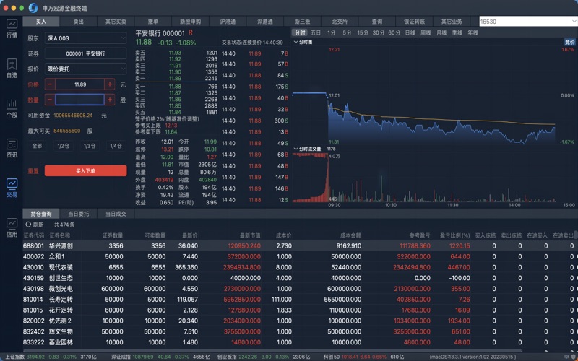
Task: Open the 信用 credit sidebar icon
Action: pyautogui.click(x=12, y=227)
